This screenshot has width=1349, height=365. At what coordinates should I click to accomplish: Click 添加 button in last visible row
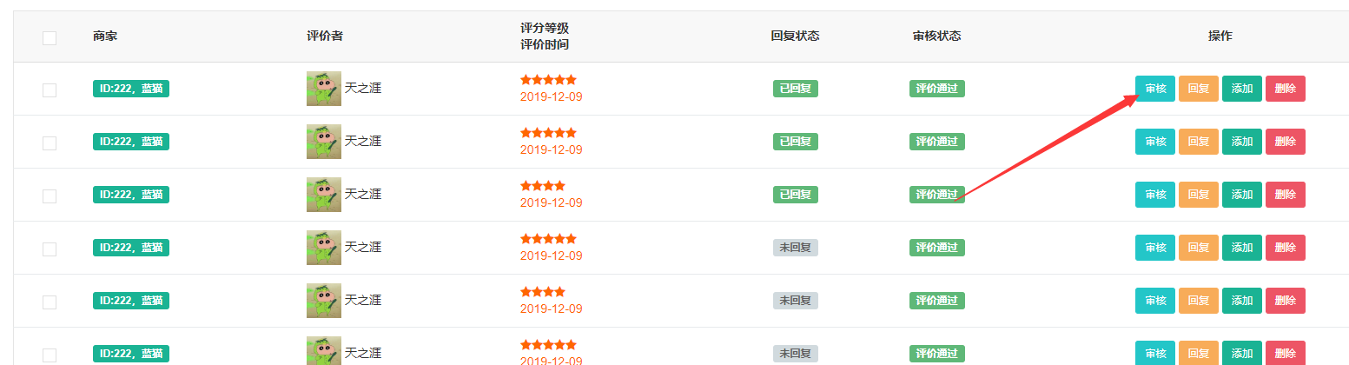click(1242, 353)
